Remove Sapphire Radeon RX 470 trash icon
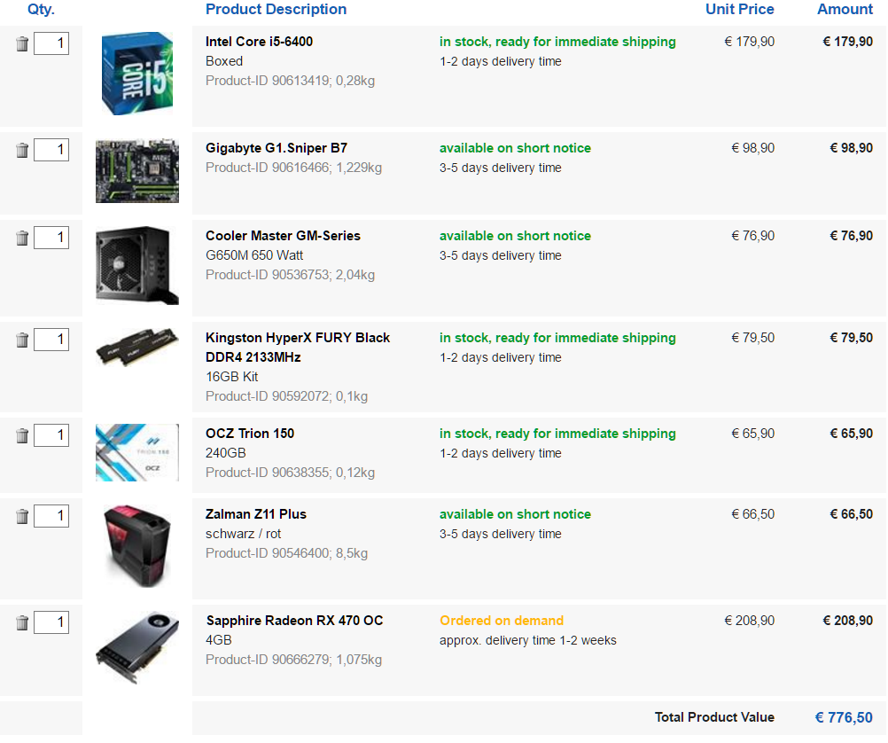The width and height of the screenshot is (888, 743). pyautogui.click(x=22, y=622)
